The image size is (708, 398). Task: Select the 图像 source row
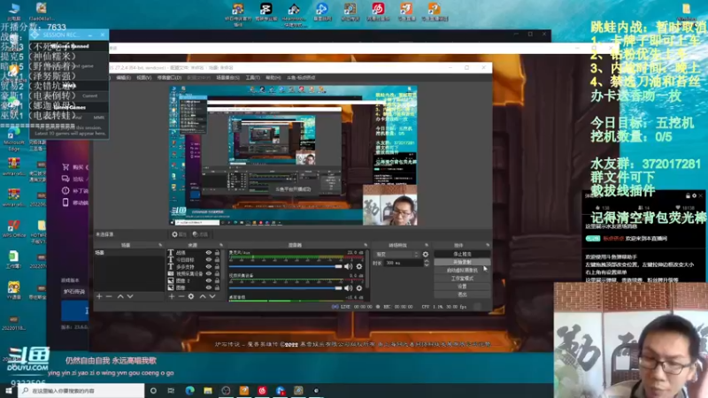(194, 287)
